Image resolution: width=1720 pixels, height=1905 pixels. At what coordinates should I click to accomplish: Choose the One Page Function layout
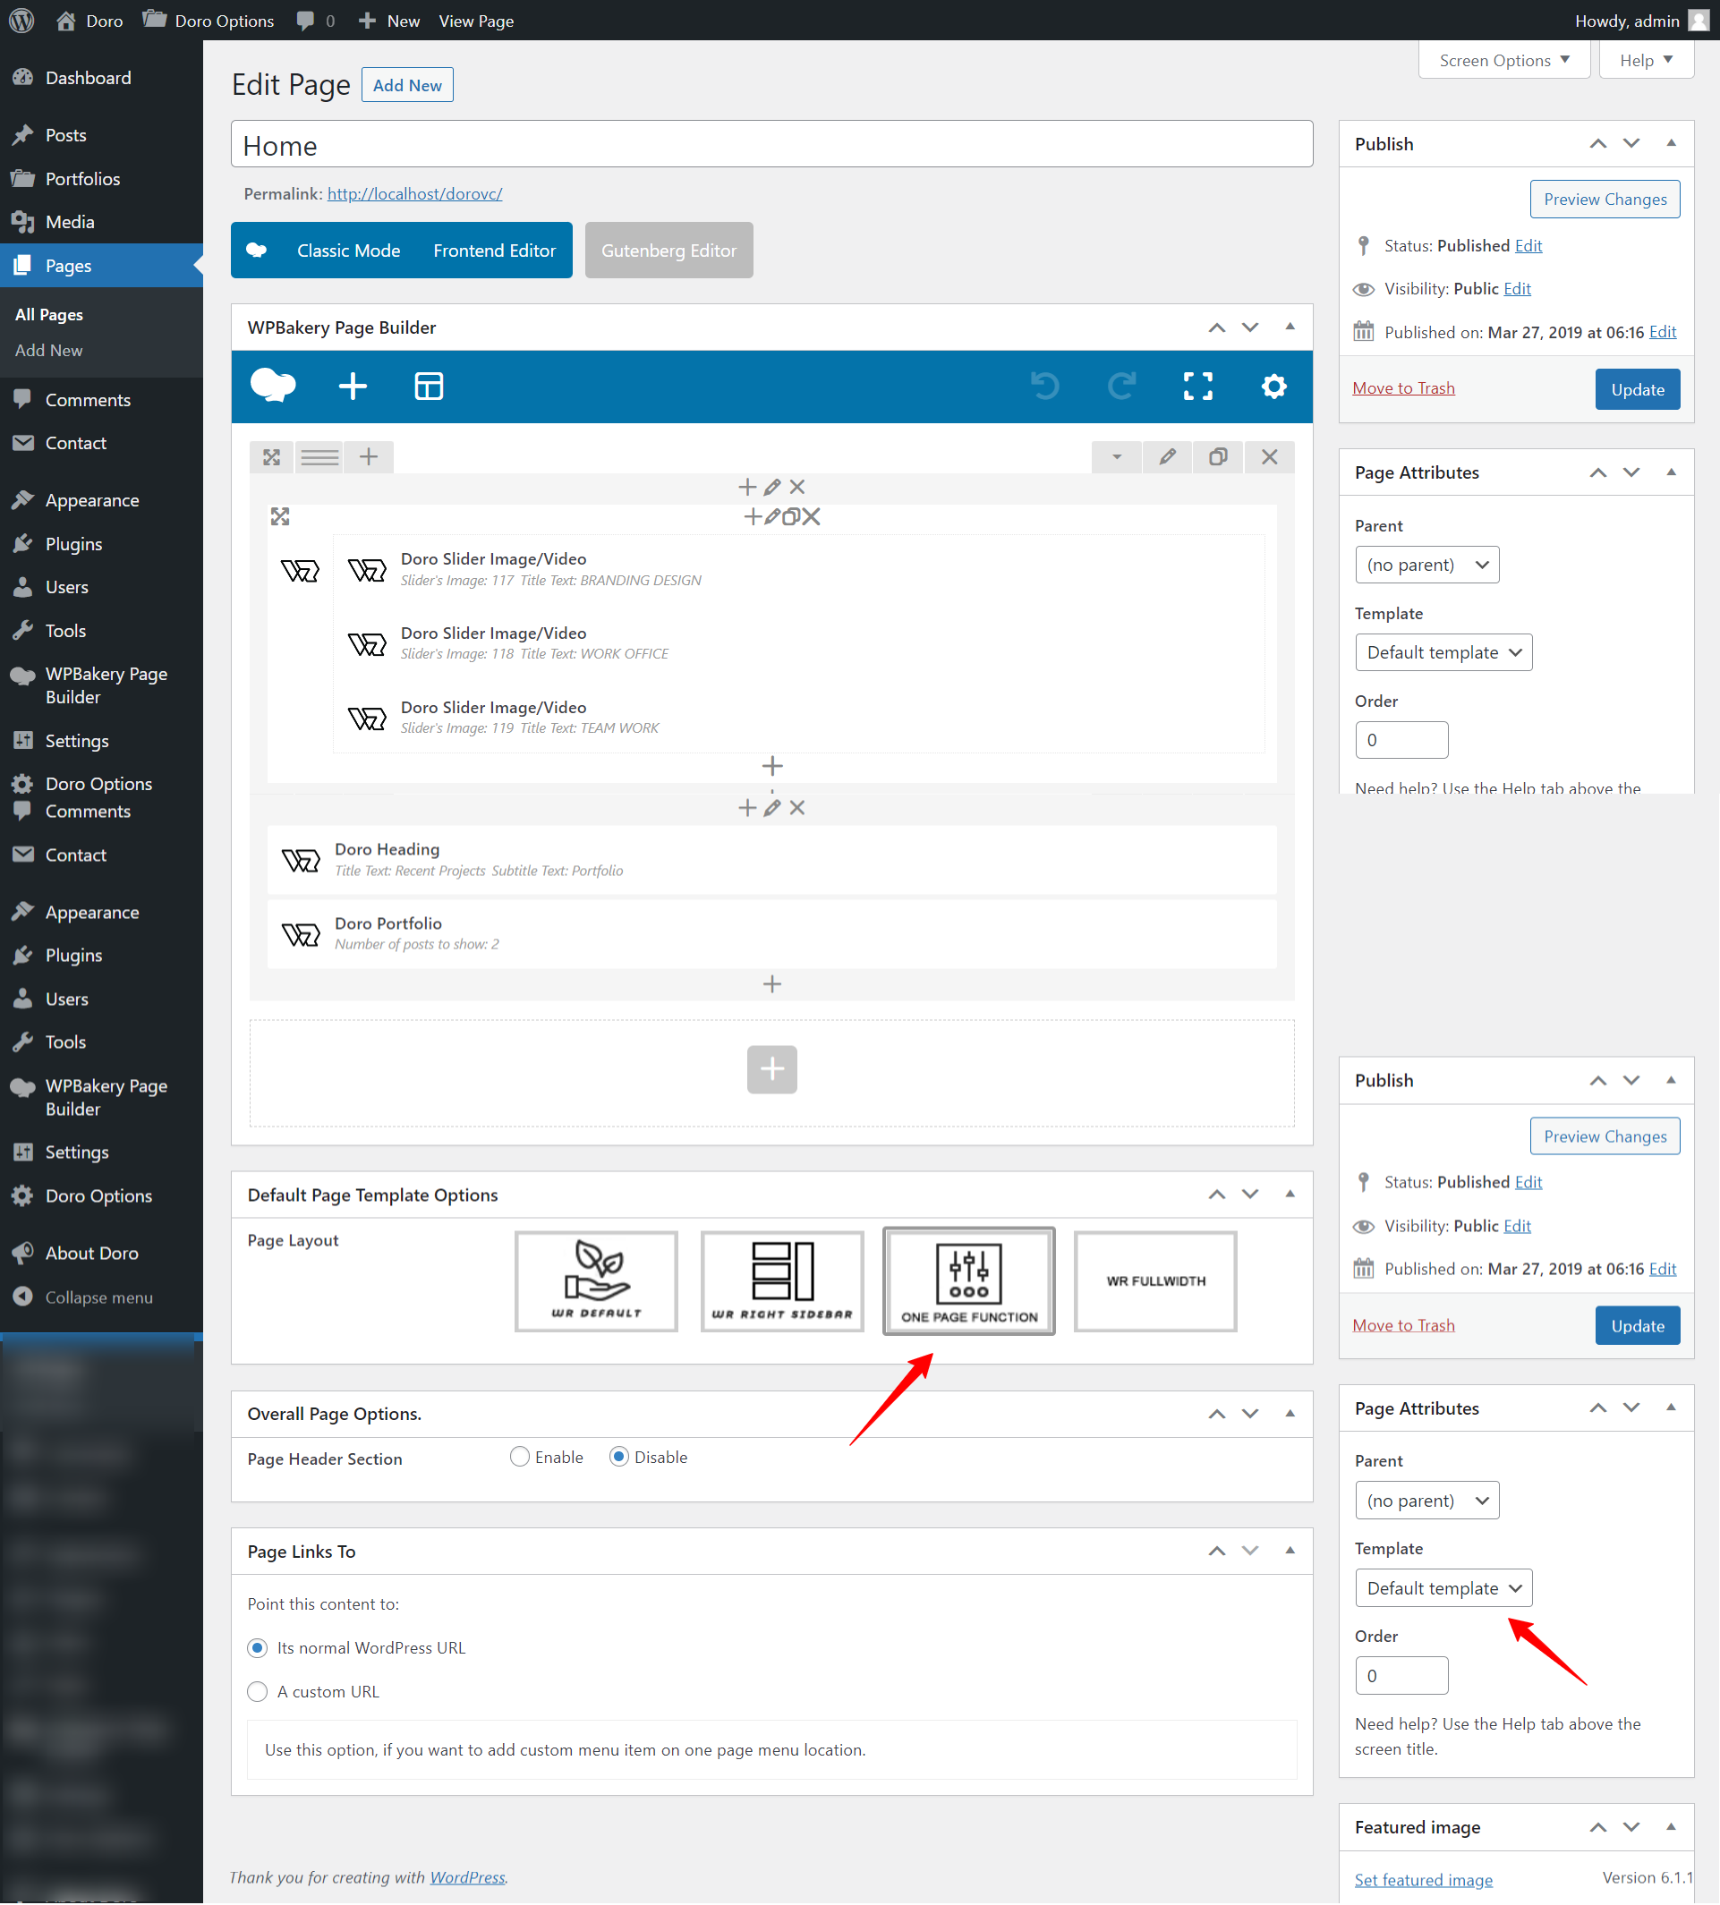click(x=968, y=1282)
